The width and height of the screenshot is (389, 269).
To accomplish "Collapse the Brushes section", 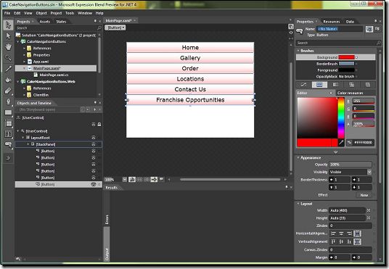I will point(298,51).
